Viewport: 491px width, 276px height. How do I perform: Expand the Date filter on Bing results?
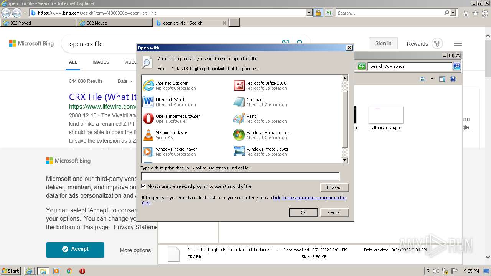point(125,81)
